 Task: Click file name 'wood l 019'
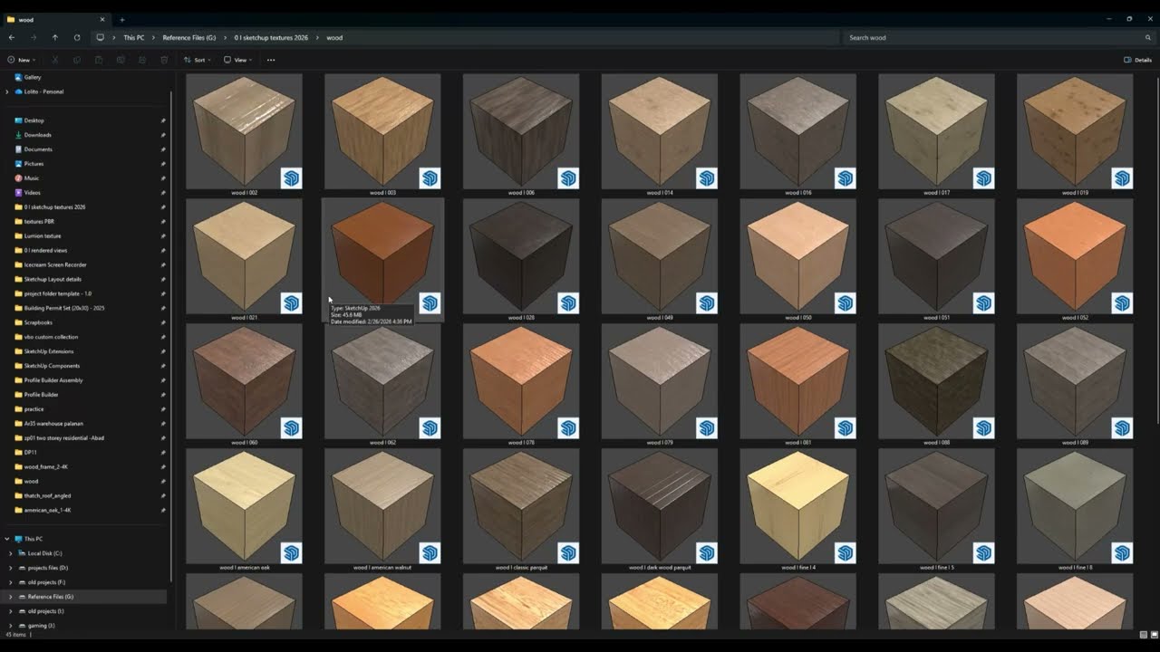click(1075, 193)
